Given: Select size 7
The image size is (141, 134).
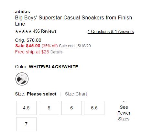Looking at the screenshot, I should click(26, 124).
